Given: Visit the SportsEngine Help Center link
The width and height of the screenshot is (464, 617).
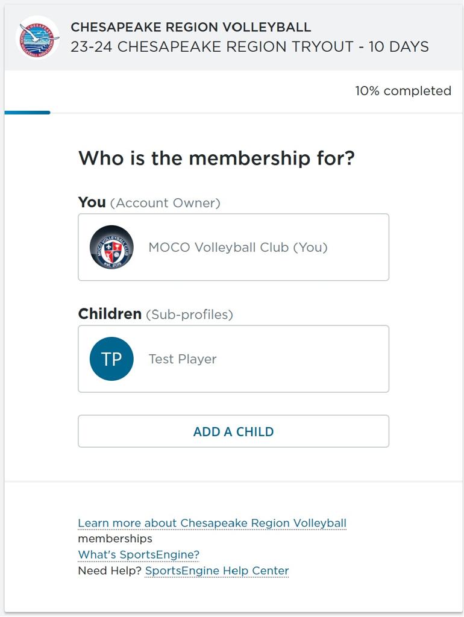Looking at the screenshot, I should pos(216,571).
